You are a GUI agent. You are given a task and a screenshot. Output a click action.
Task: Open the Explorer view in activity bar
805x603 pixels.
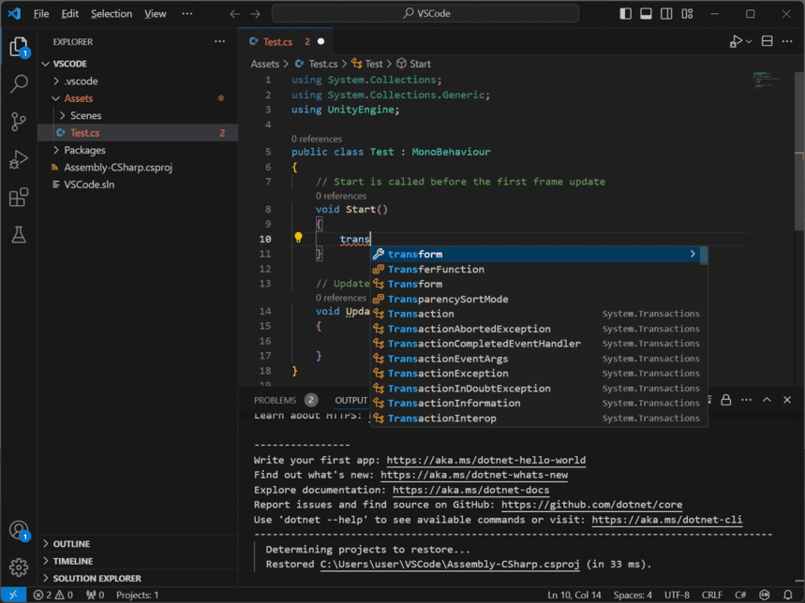click(19, 47)
